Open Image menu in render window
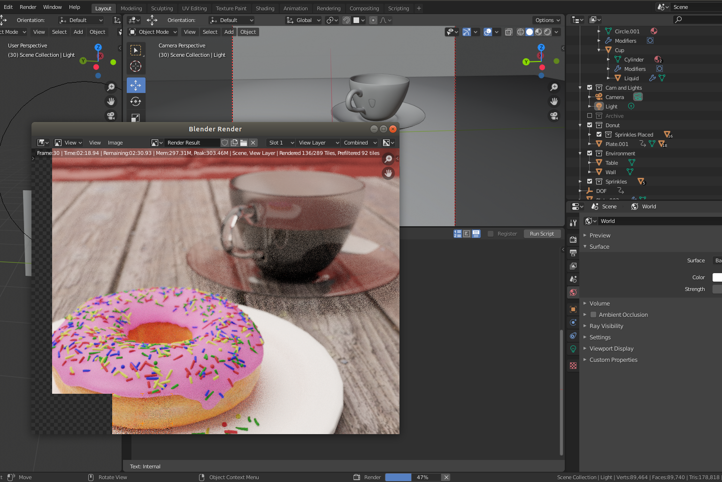The height and width of the screenshot is (482, 722). (x=115, y=143)
